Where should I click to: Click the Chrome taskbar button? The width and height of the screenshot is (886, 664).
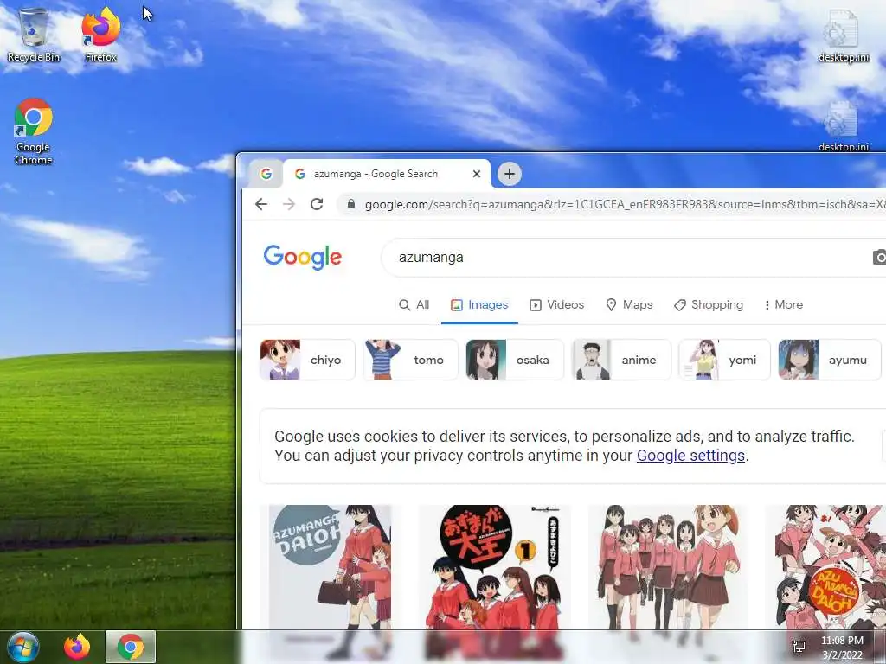click(131, 647)
